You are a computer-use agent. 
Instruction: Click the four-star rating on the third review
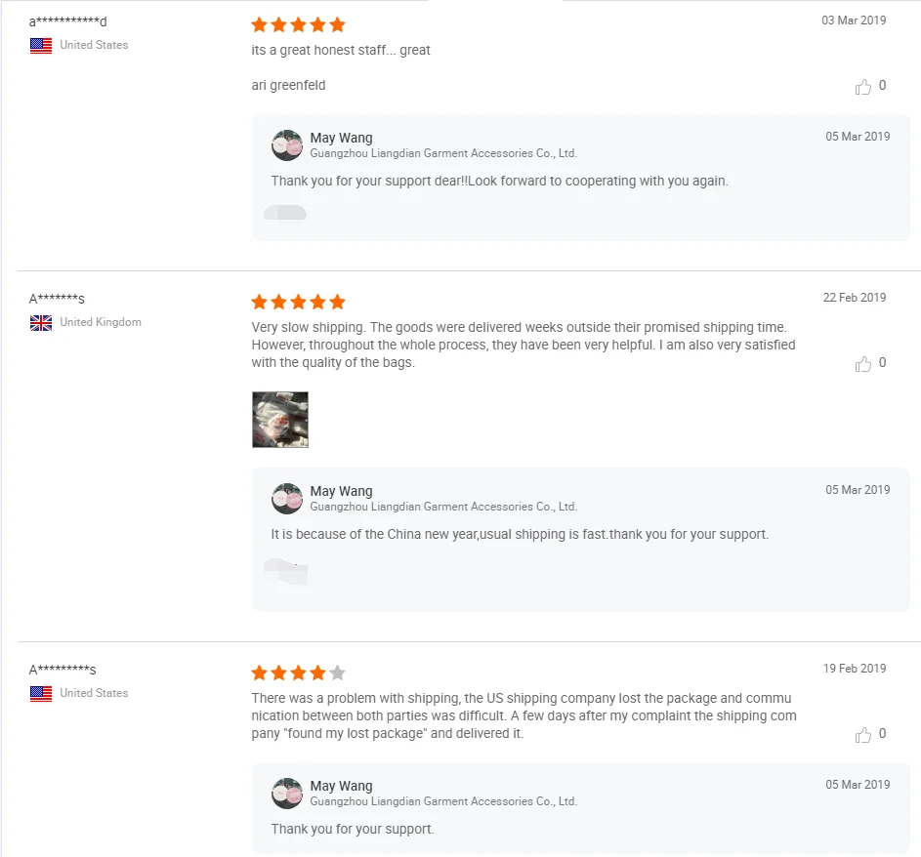[298, 673]
